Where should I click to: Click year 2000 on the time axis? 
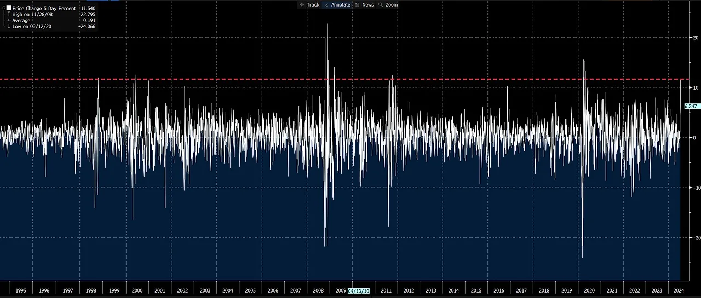click(x=137, y=291)
